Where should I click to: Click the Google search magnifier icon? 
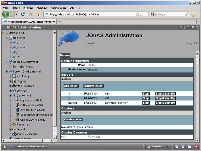pyautogui.click(x=187, y=14)
